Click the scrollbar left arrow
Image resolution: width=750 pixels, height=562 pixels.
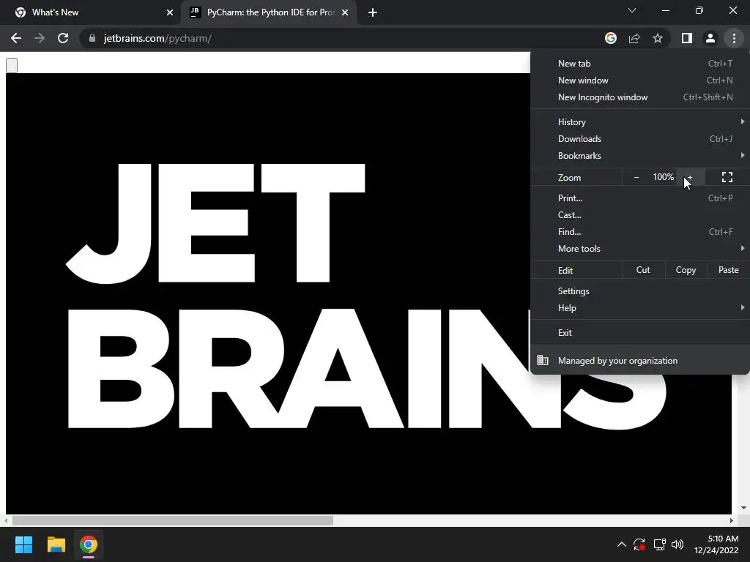(x=6, y=520)
